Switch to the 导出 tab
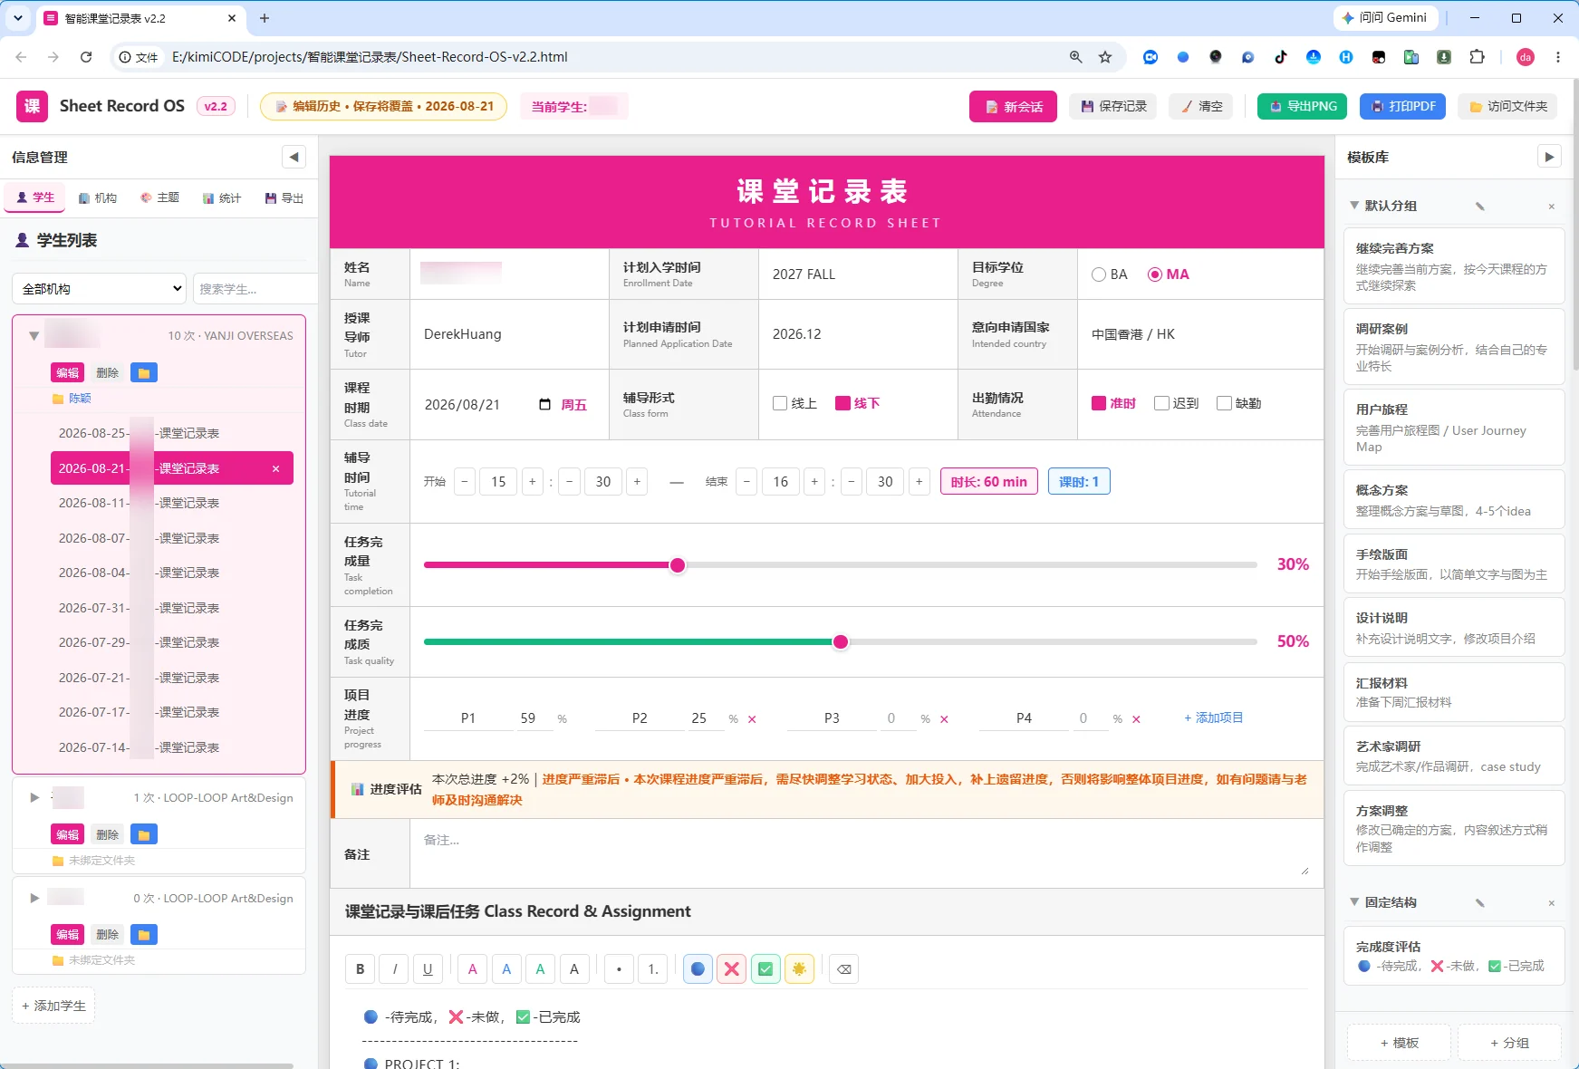This screenshot has height=1069, width=1579. tap(284, 197)
